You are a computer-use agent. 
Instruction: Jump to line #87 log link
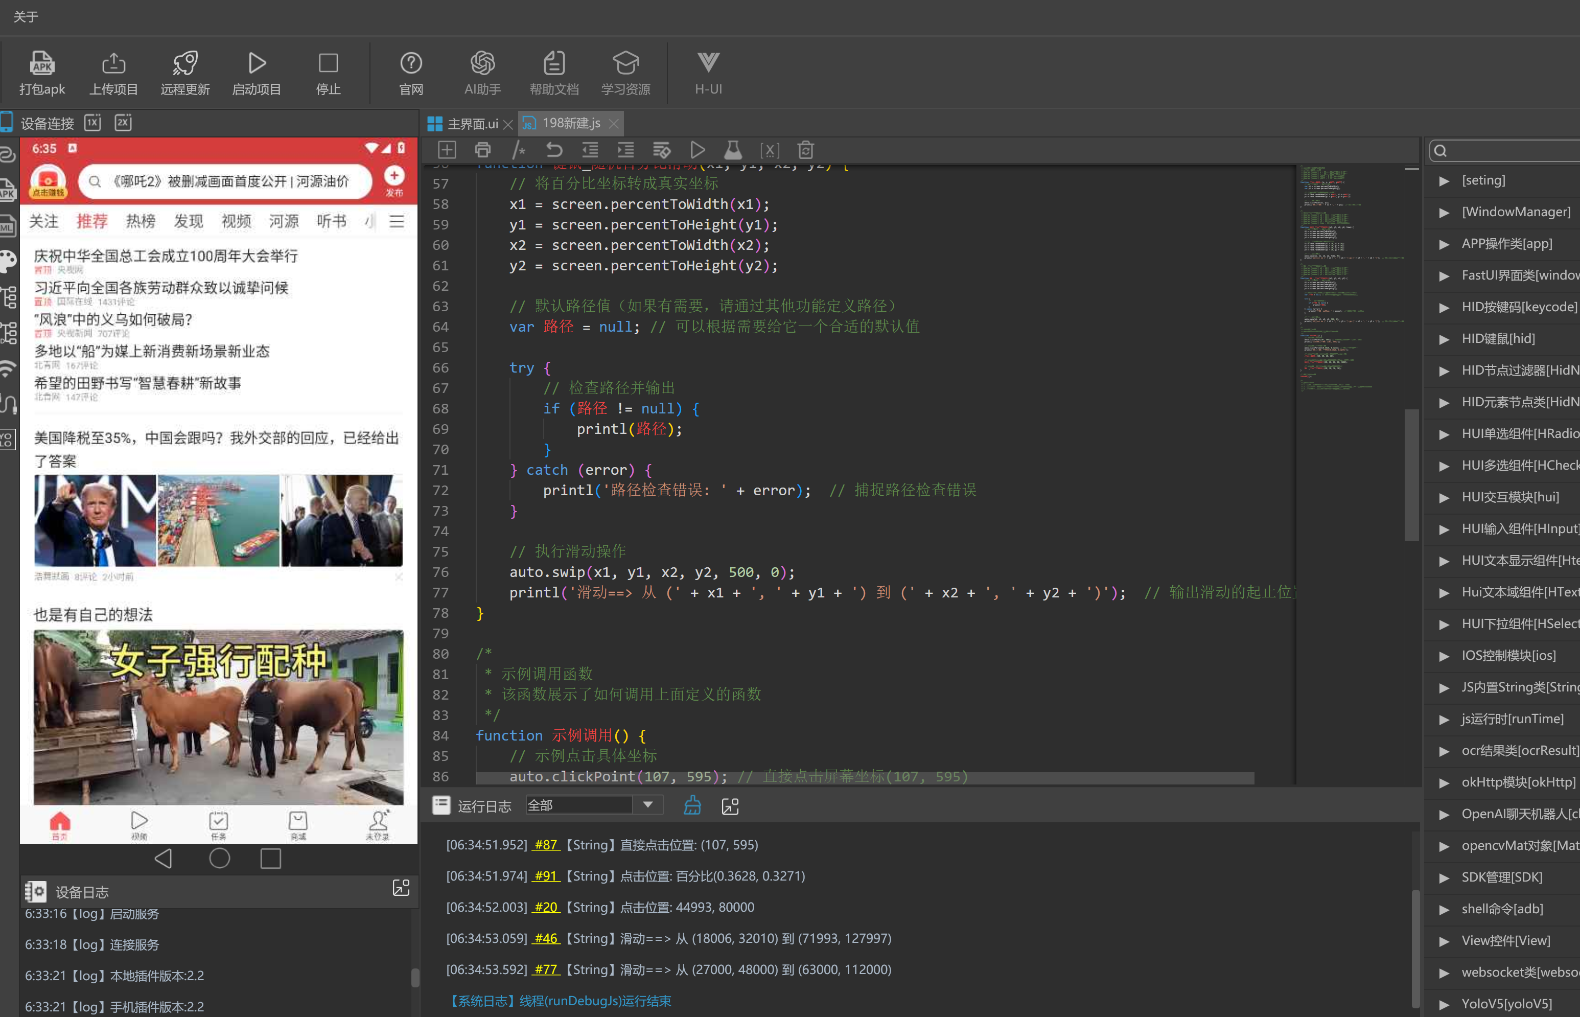(546, 845)
